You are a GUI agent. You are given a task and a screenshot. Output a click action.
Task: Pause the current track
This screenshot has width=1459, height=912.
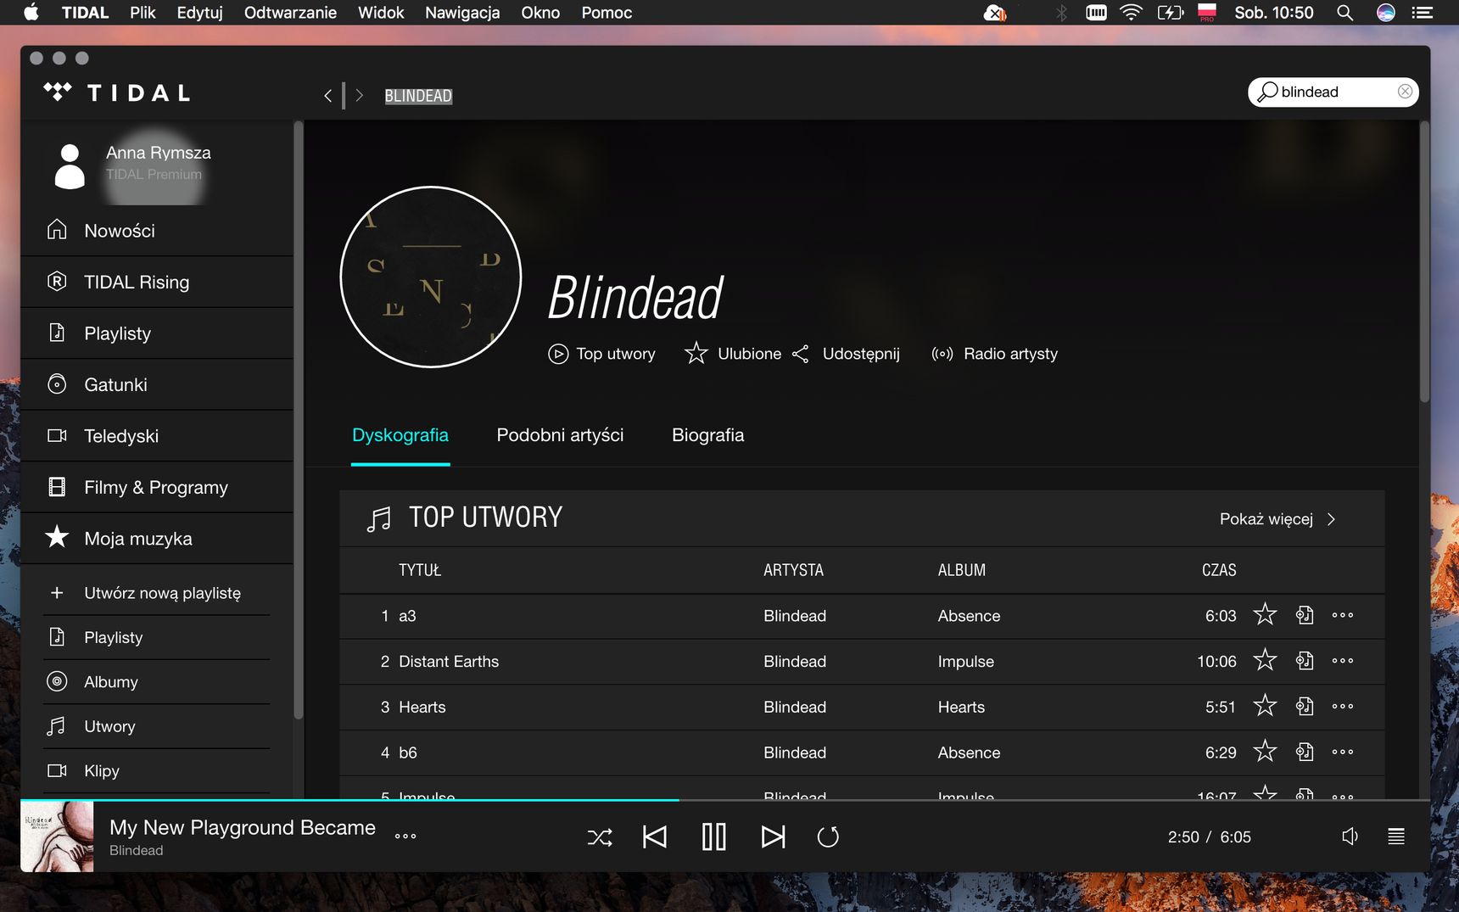(x=714, y=837)
